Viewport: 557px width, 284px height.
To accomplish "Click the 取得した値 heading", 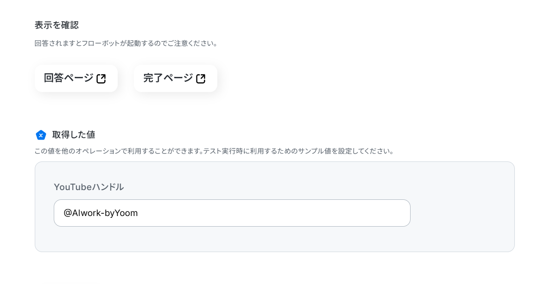I will tap(74, 135).
